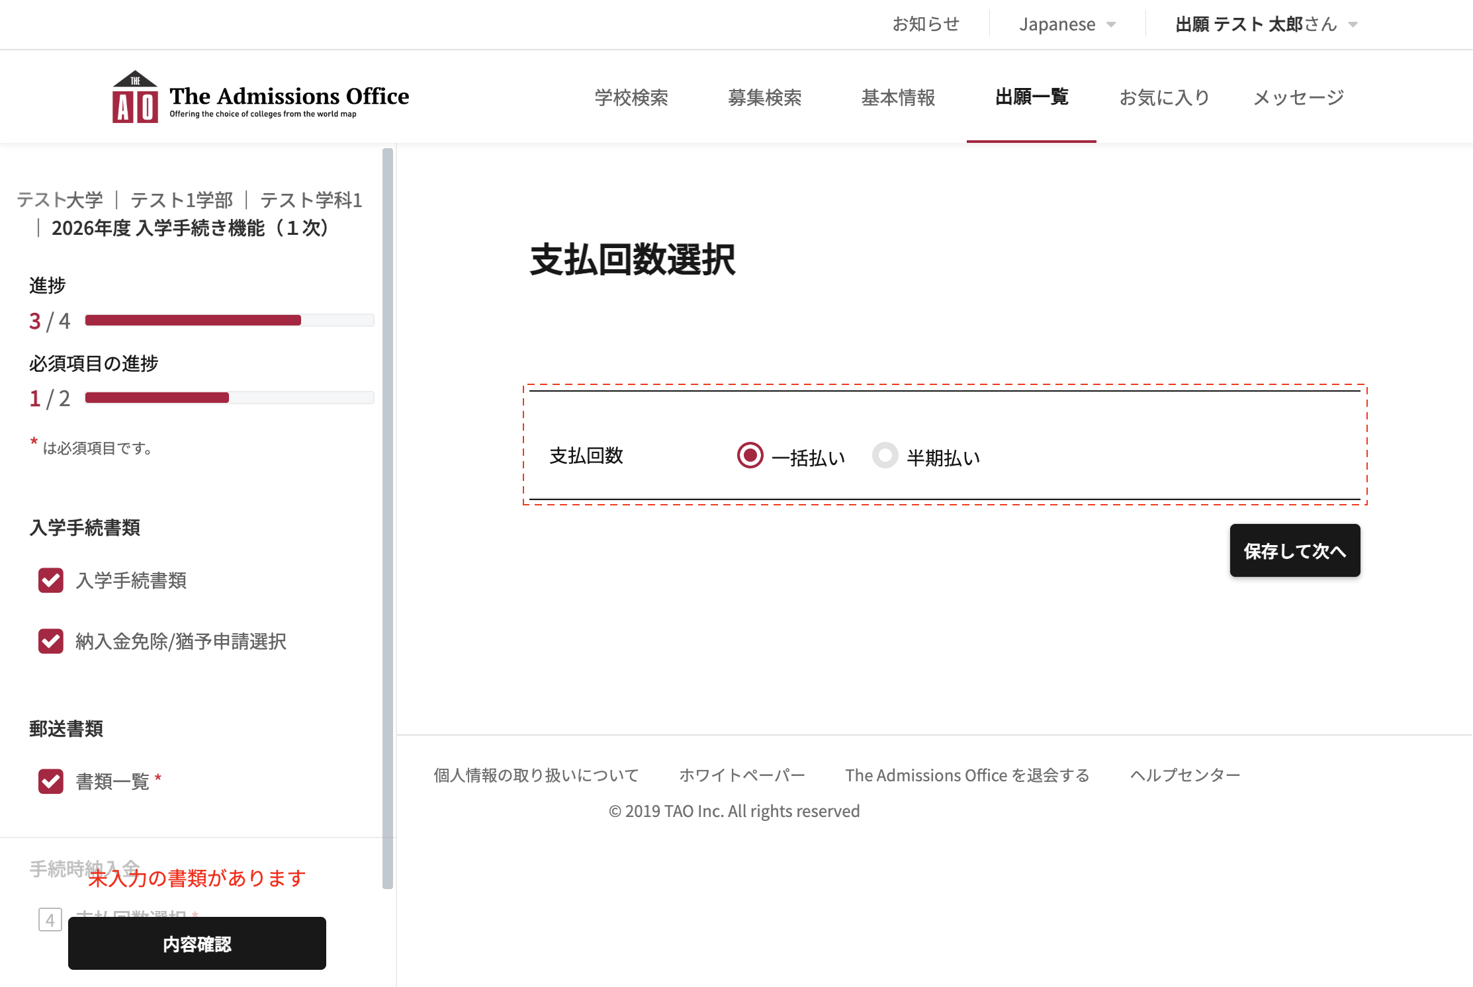Select the 一括払い radio button
The height and width of the screenshot is (987, 1473).
click(x=750, y=455)
